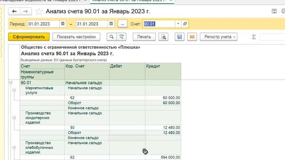Select the 90.01 account cell in table
Screen dimensions: 285x160
[x=42, y=83]
